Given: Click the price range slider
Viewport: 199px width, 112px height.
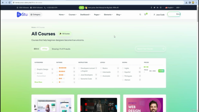Looking at the screenshot, I should [146, 67].
